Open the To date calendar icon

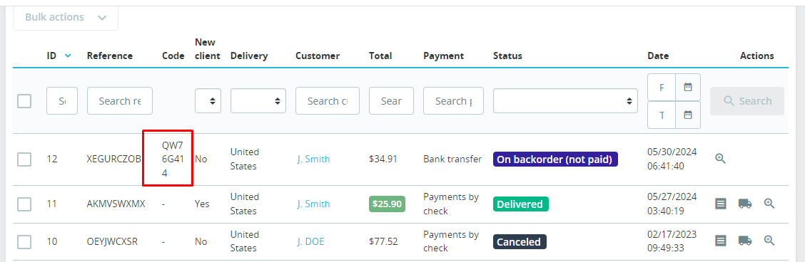(688, 114)
